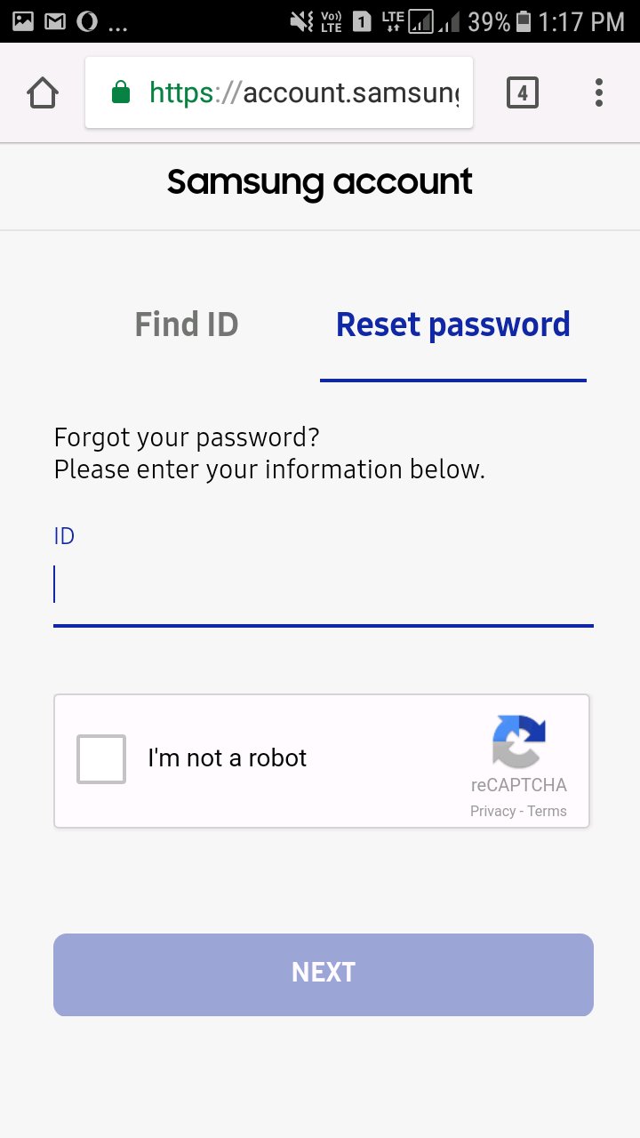640x1138 pixels.
Task: Tap the reCAPTCHA logo
Action: tap(519, 741)
